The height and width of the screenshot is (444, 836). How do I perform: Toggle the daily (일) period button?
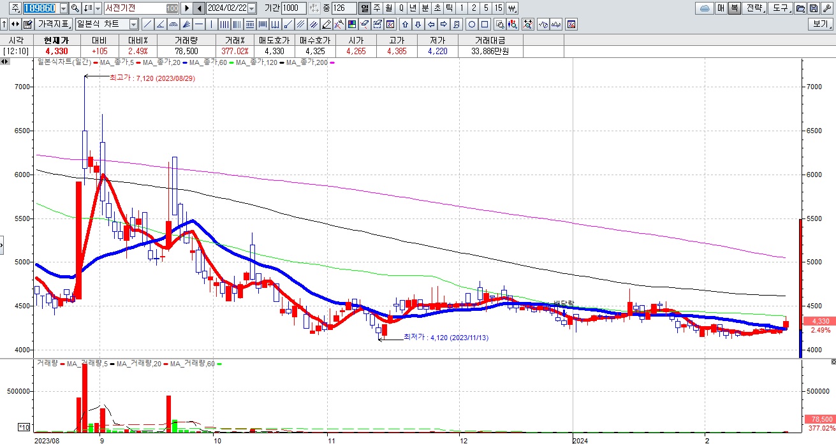[363, 8]
